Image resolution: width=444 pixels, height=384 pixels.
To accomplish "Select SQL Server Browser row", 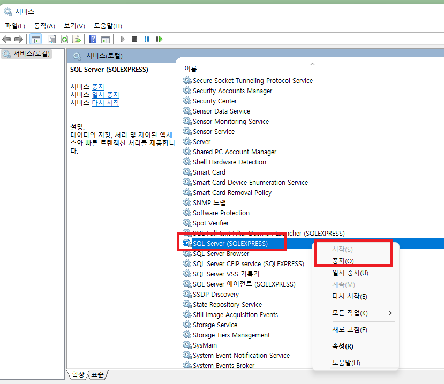I will [x=221, y=254].
